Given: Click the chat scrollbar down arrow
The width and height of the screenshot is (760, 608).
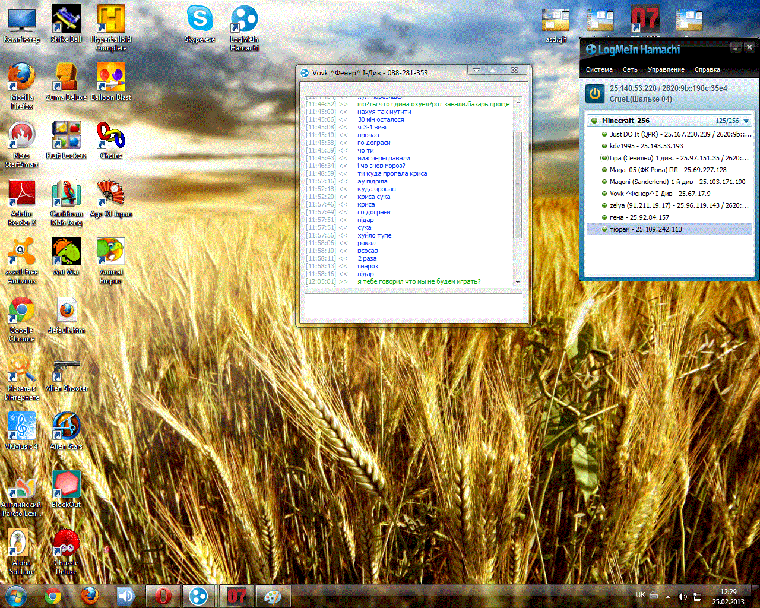Looking at the screenshot, I should click(x=517, y=282).
